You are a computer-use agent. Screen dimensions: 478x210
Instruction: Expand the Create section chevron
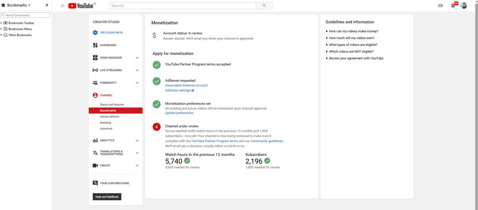[137, 165]
